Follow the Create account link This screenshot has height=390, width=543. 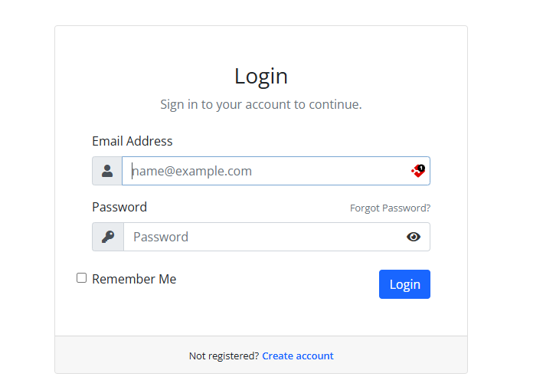tap(298, 356)
